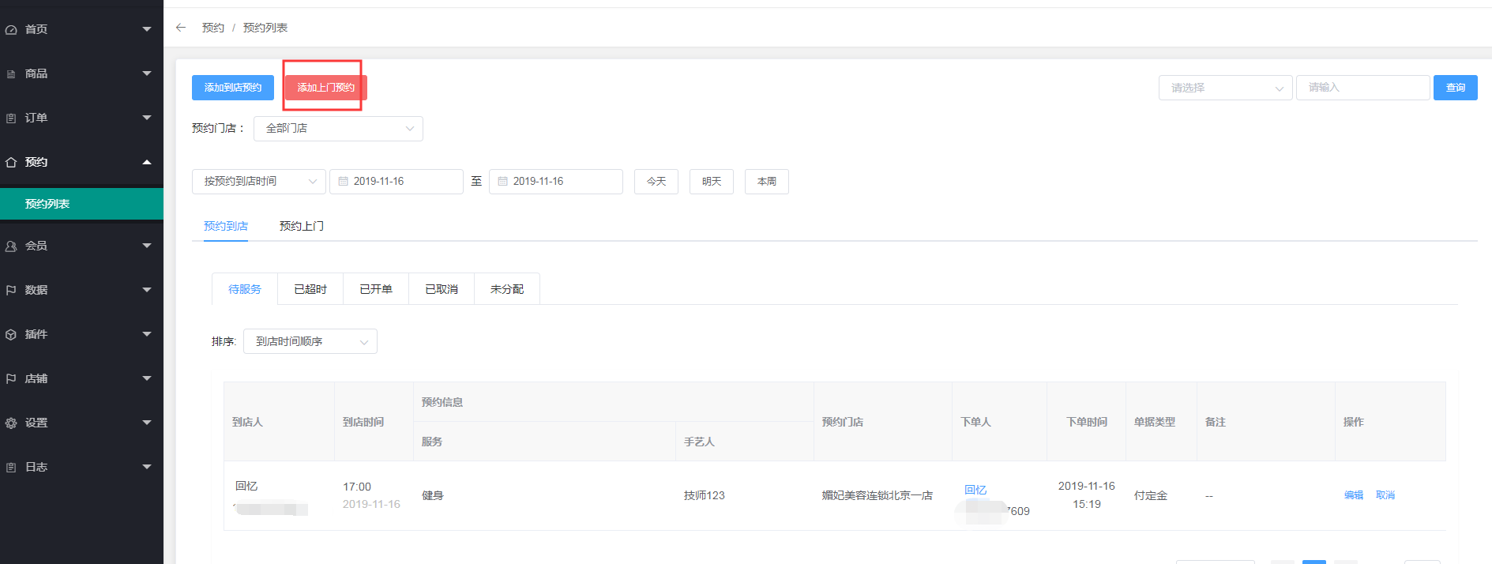Filter by 本周 button

pos(767,182)
